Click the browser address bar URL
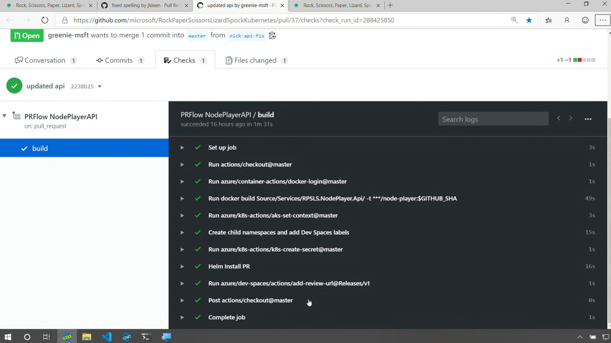This screenshot has height=343, width=611. tap(234, 20)
